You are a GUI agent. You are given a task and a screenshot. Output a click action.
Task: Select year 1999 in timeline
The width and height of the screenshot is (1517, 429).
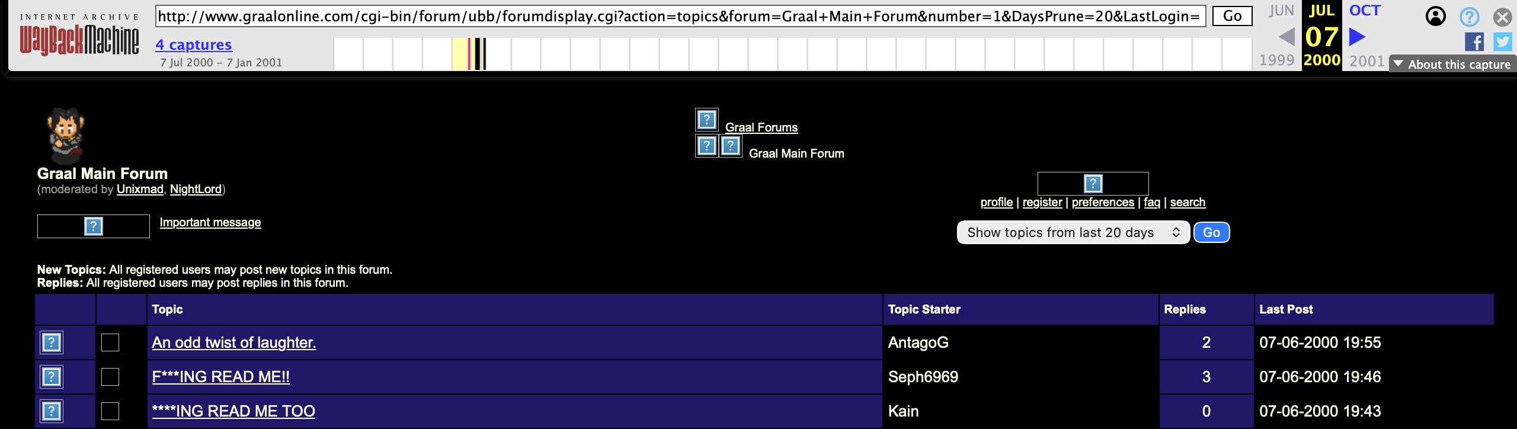pyautogui.click(x=1277, y=60)
